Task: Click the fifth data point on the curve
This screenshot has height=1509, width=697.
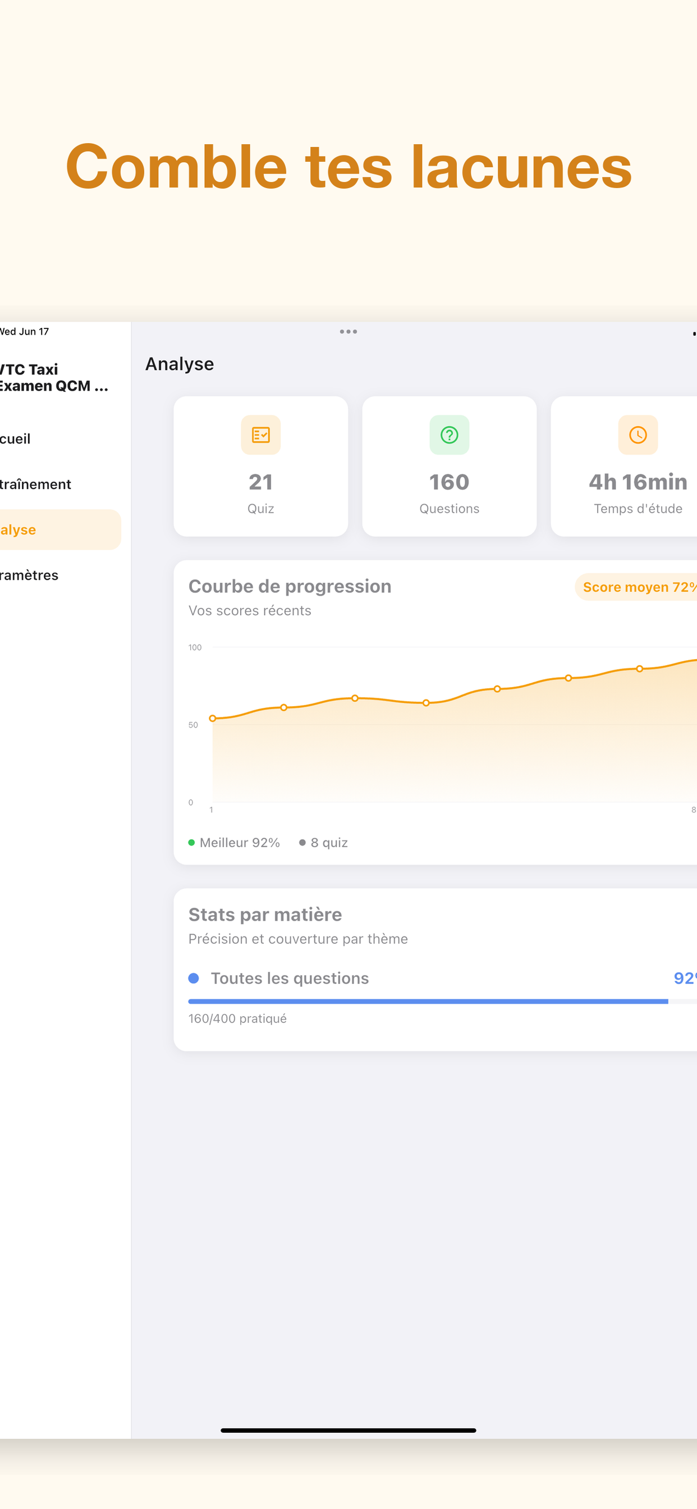Action: pos(497,689)
